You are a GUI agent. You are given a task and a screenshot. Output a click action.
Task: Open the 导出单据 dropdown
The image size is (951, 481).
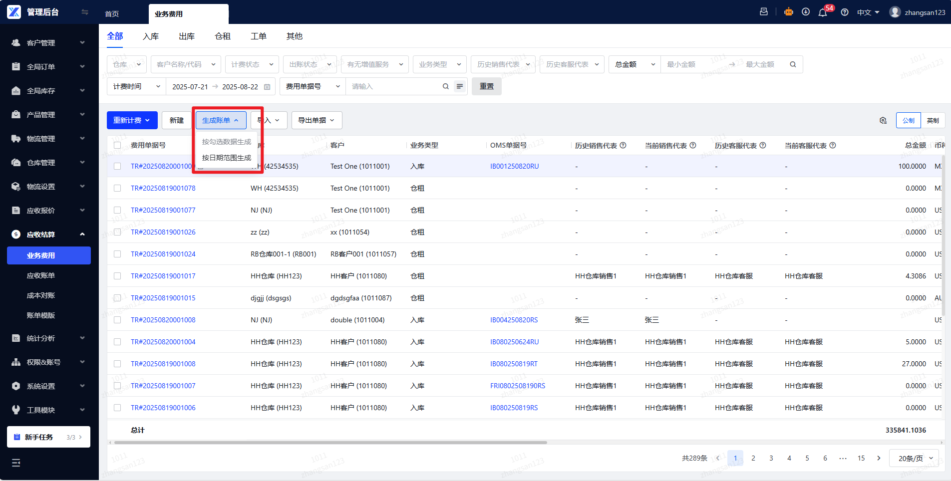[x=317, y=120]
